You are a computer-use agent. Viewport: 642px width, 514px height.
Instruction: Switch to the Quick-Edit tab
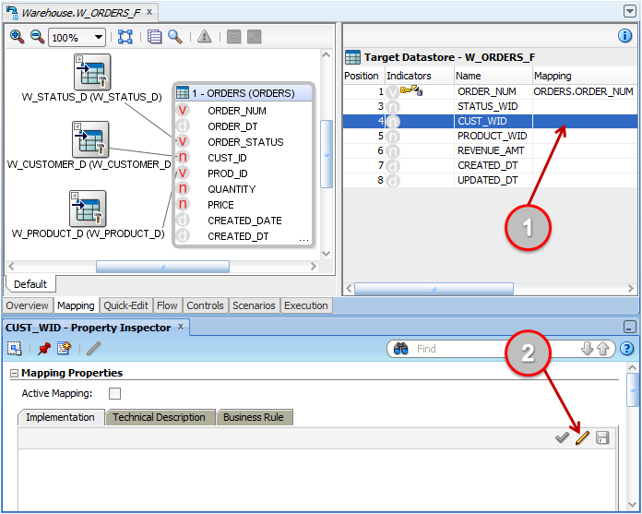point(126,305)
